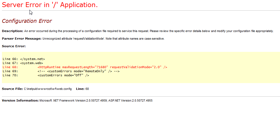Click the 'Line 67: <system.web>' code line
The height and width of the screenshot is (120, 280).
click(x=23, y=63)
